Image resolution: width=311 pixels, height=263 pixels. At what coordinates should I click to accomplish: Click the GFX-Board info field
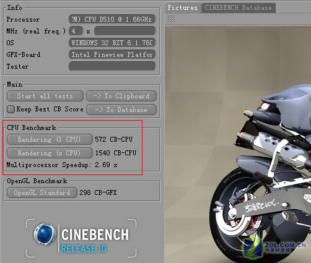pos(112,54)
